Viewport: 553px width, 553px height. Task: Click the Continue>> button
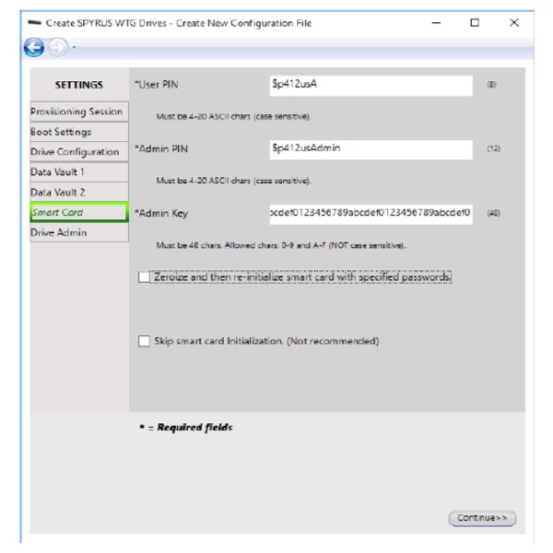tap(482, 518)
